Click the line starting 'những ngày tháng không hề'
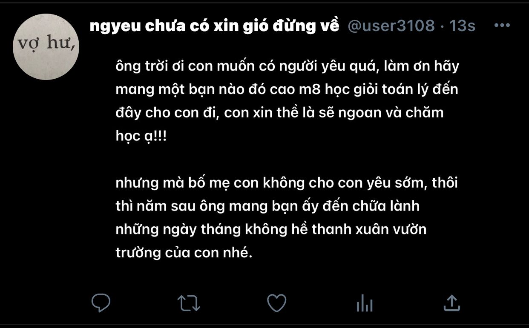The image size is (529, 328). [271, 230]
